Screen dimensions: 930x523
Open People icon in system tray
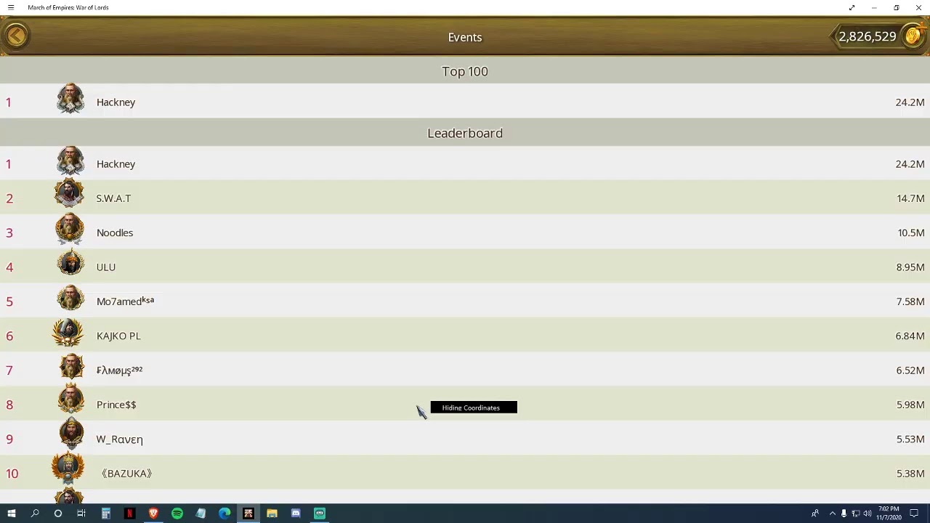pos(815,514)
